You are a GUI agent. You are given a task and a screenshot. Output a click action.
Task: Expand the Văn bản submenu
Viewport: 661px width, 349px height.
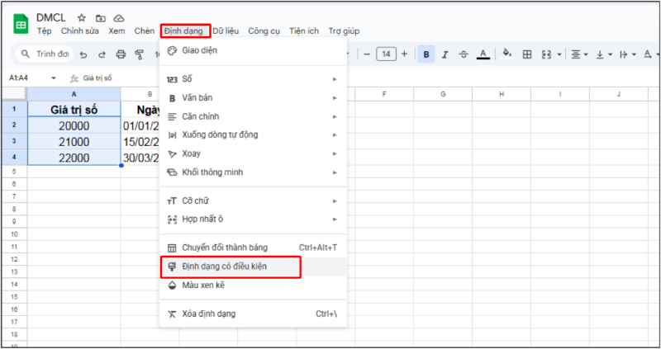pos(253,97)
